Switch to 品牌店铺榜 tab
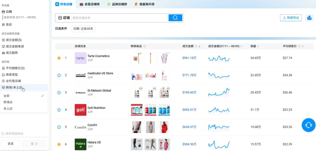This screenshot has width=316, height=151. click(117, 4)
